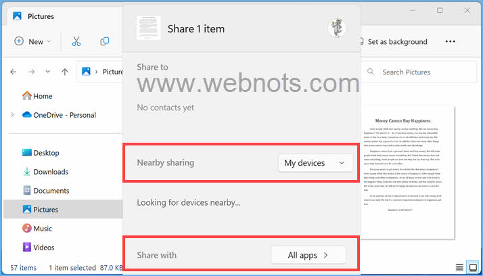Expand the OneDrive - Personal tree node
Image resolution: width=483 pixels, height=276 pixels.
click(x=12, y=115)
